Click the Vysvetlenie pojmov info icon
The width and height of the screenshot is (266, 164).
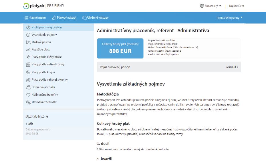28,35
